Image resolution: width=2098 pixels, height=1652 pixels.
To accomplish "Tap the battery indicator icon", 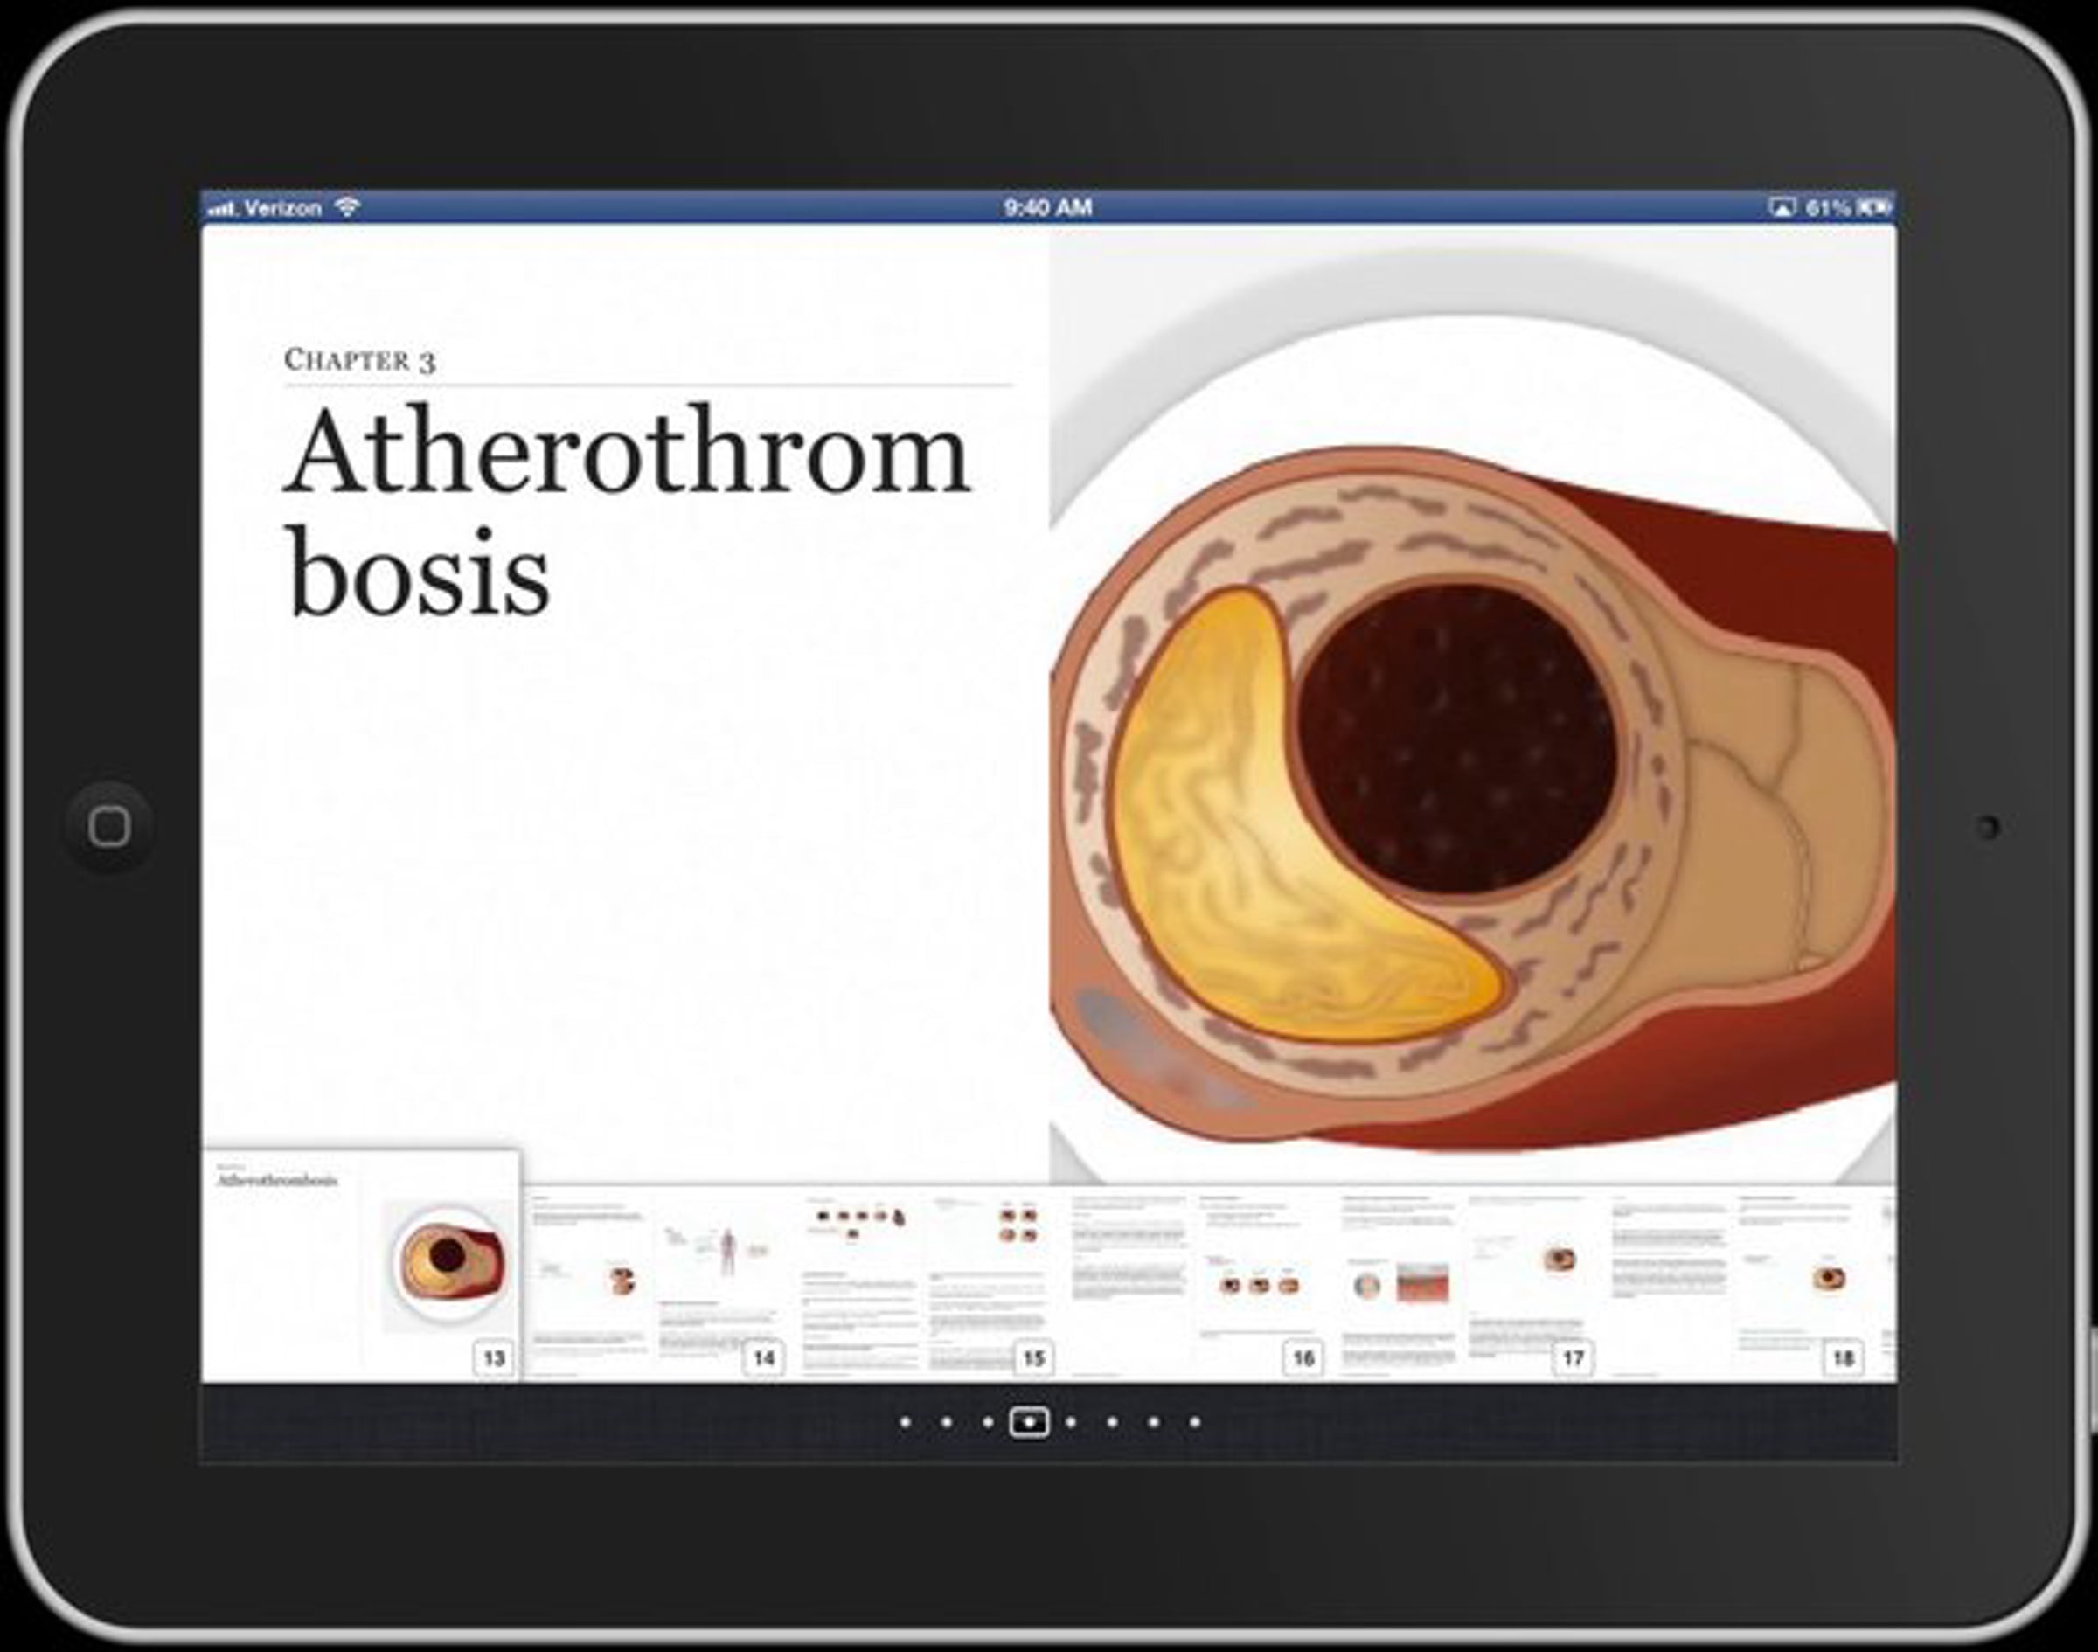I will (x=1874, y=207).
